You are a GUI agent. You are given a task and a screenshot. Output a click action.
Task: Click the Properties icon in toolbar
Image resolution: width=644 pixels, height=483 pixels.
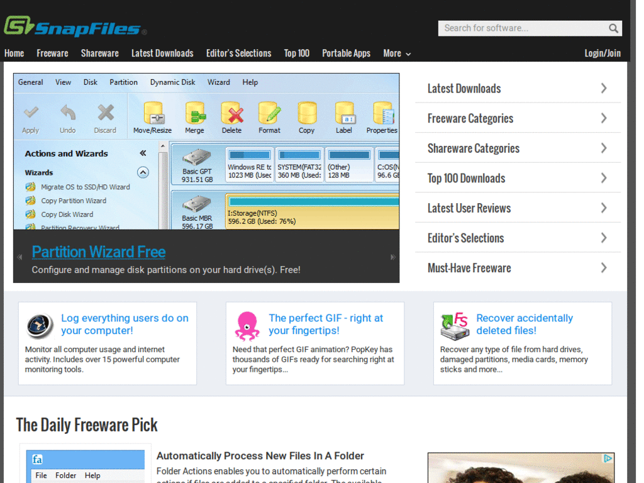(x=383, y=113)
